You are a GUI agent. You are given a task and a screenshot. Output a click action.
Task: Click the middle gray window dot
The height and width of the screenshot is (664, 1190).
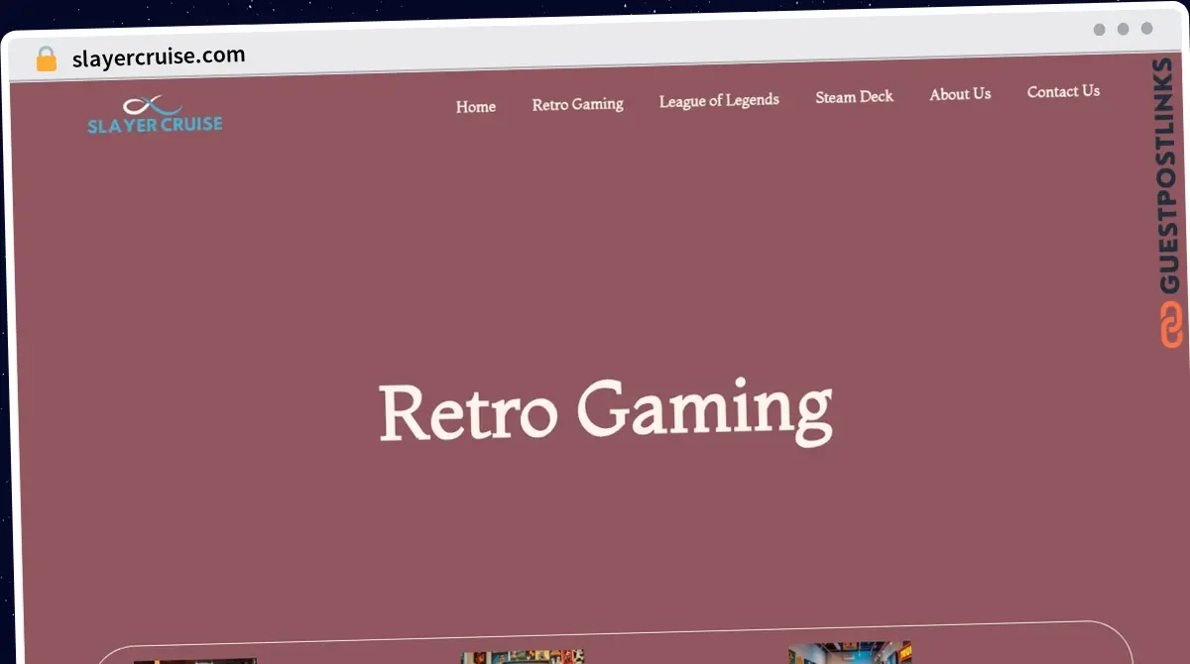pyautogui.click(x=1123, y=29)
